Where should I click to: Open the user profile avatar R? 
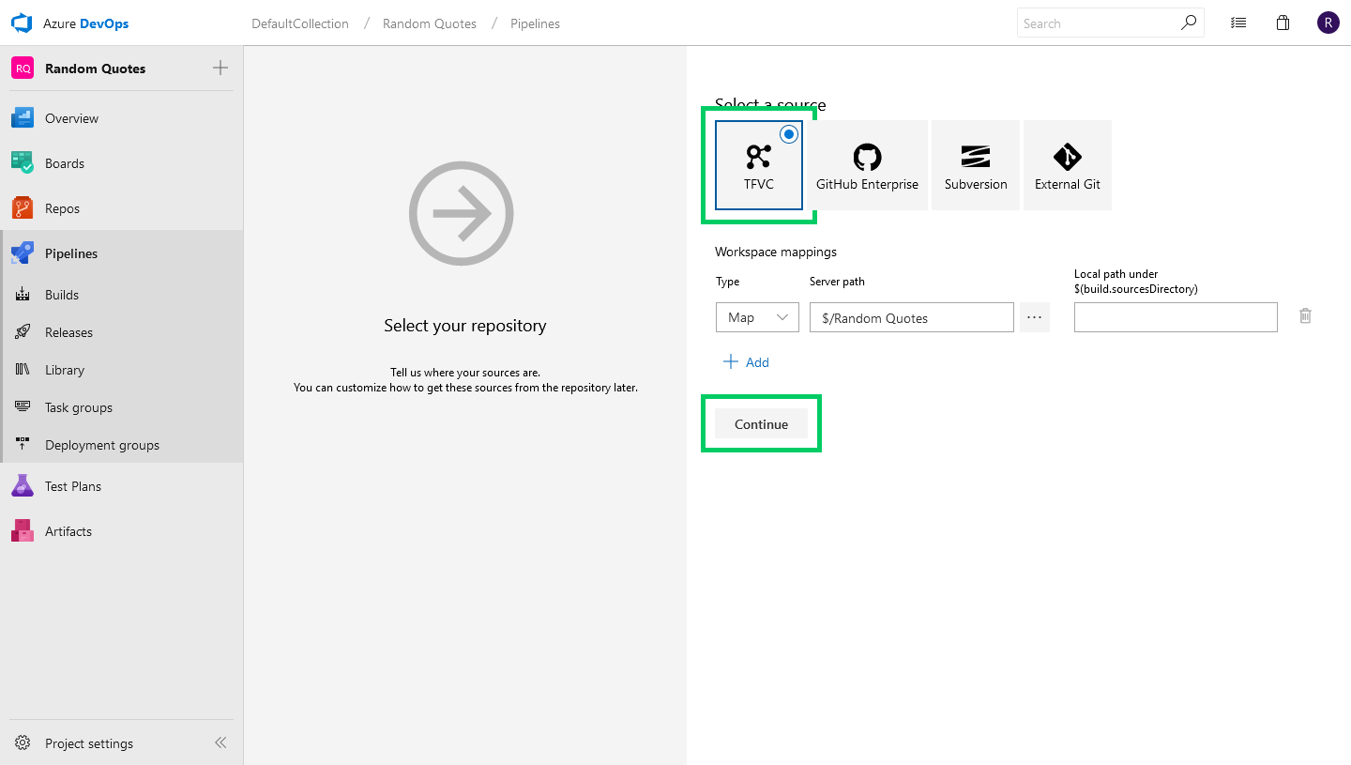[1328, 23]
